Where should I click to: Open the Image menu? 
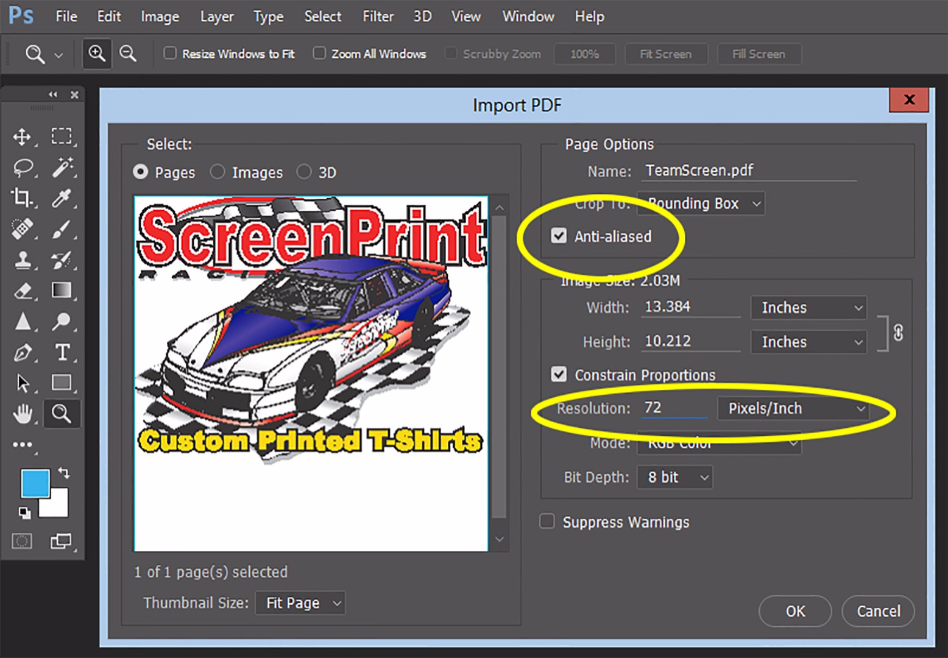(x=160, y=16)
